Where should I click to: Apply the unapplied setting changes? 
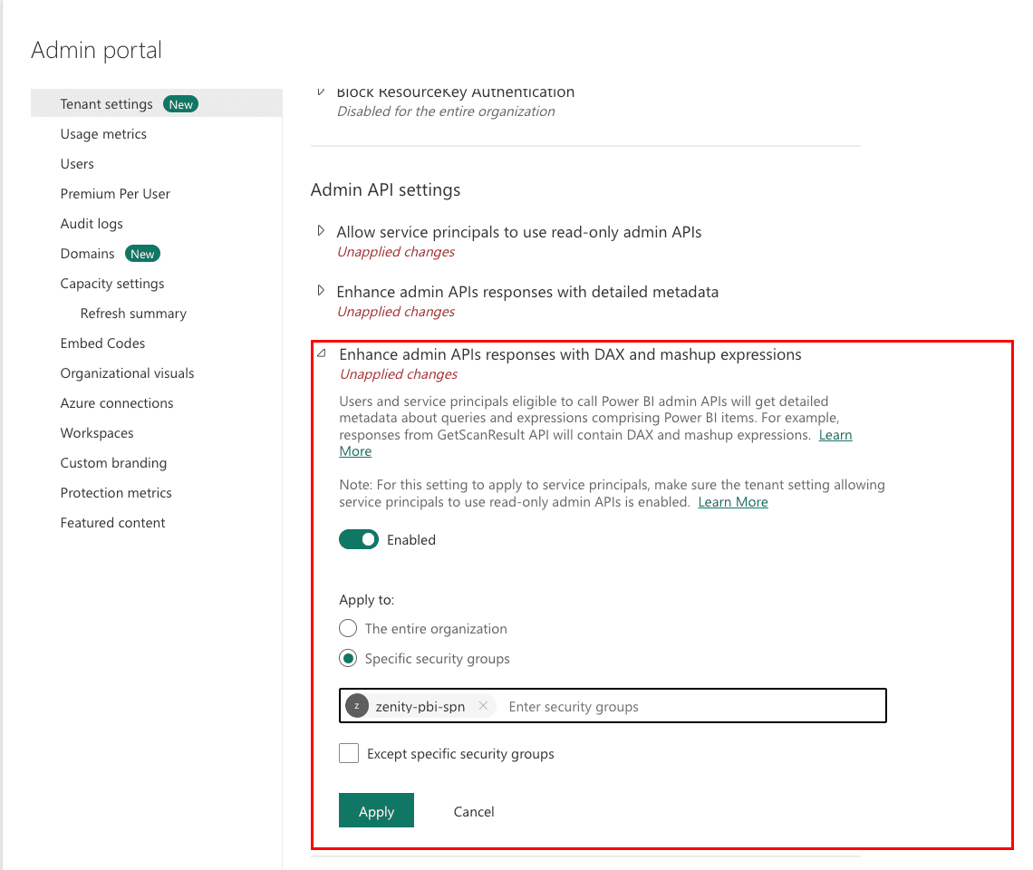click(376, 810)
